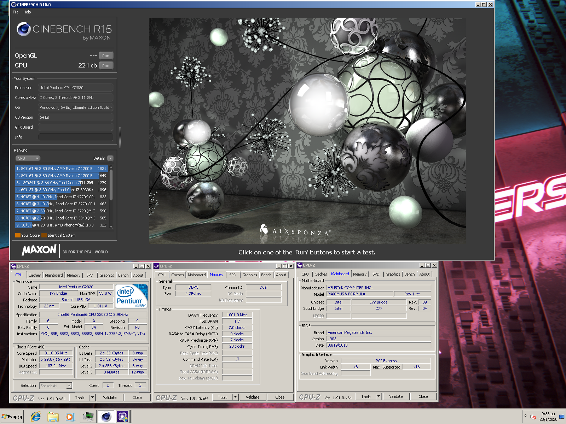Screen dimensions: 566x424
Task: Select ranking row Core i7-3930K score 1096
Action: coord(62,190)
